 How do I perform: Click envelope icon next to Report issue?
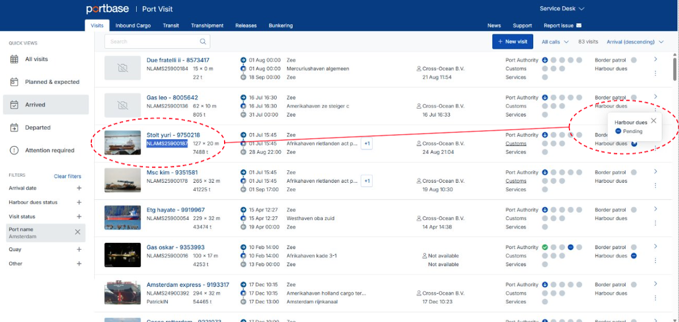coord(579,25)
